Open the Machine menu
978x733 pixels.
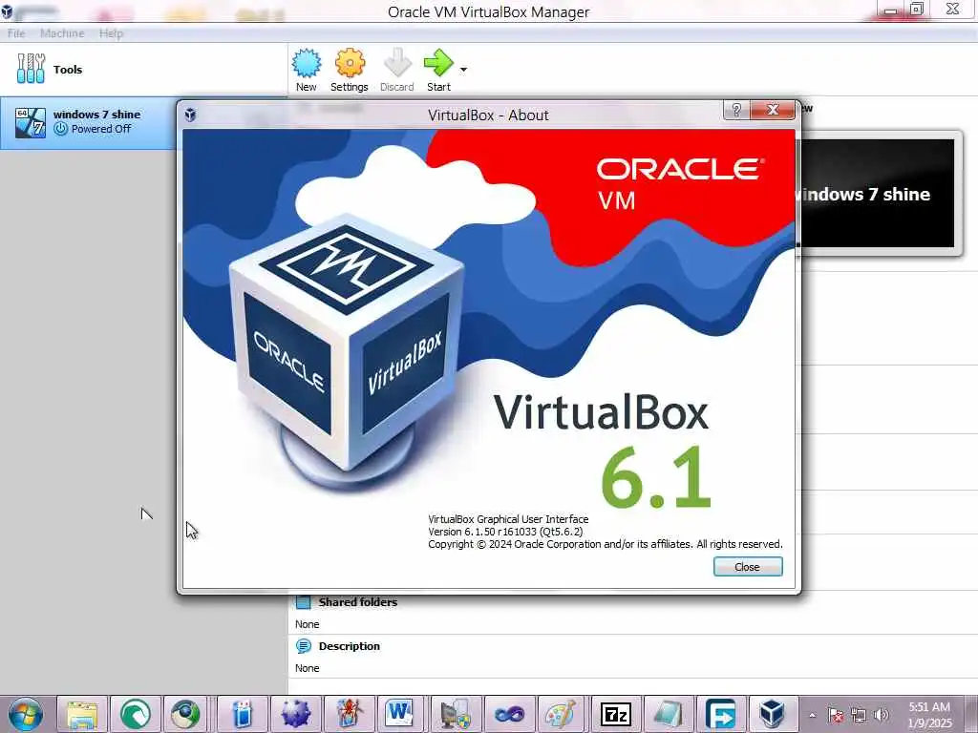[x=62, y=33]
